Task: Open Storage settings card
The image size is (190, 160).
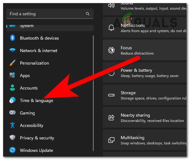Action: [x=144, y=95]
